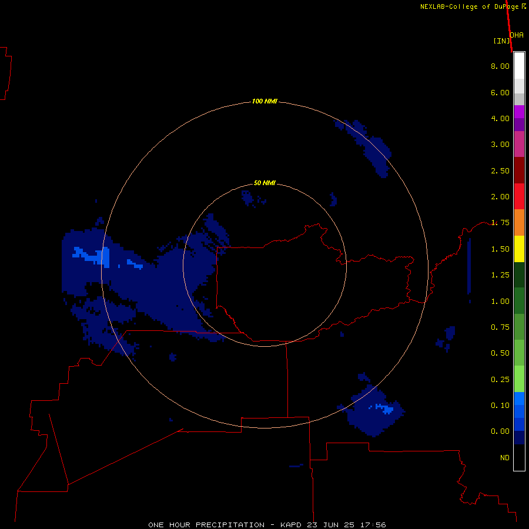Pick the orange legend swatch beside 1.75

point(519,223)
